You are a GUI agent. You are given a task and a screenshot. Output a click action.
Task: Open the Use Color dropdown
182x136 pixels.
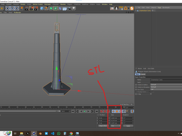click(166, 90)
